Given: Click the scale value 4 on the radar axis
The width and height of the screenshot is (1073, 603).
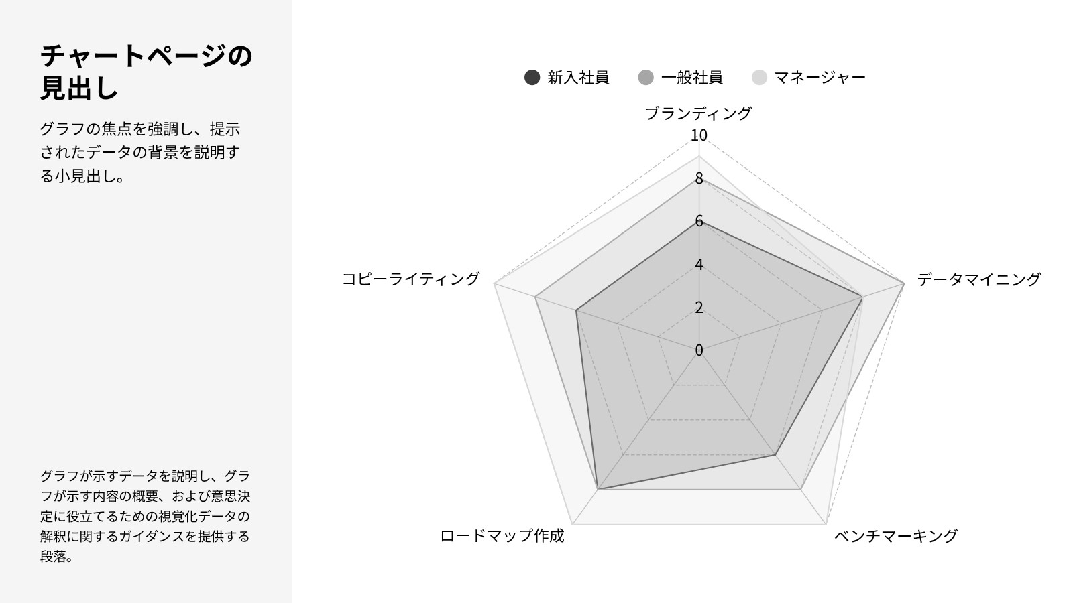Looking at the screenshot, I should (x=699, y=264).
